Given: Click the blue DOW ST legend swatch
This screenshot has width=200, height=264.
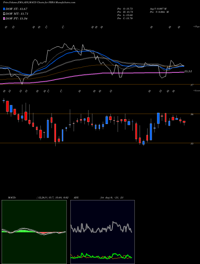Looking at the screenshot, I should [x=4, y=9].
